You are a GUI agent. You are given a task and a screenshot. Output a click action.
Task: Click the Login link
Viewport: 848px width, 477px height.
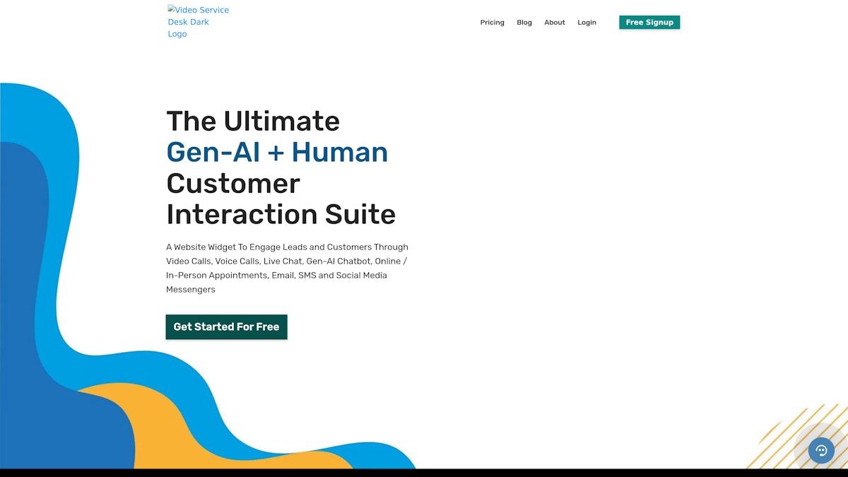[587, 23]
